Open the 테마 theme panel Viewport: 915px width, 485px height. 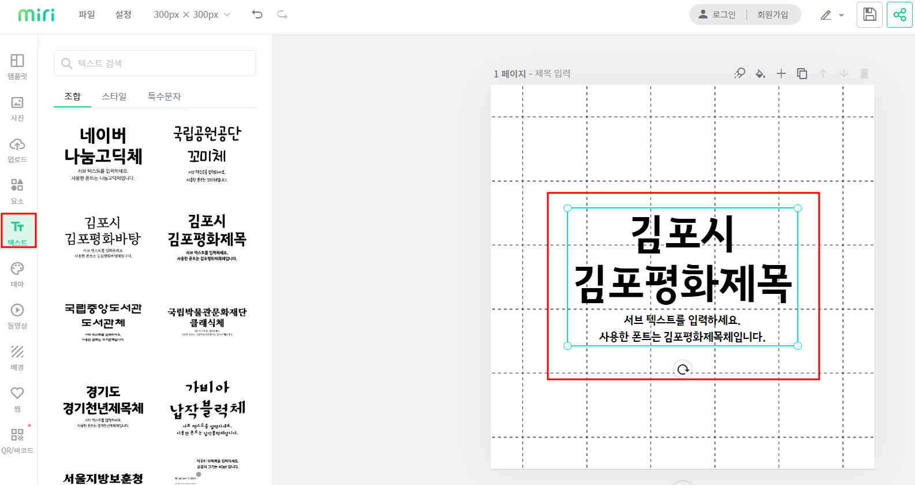(x=17, y=274)
